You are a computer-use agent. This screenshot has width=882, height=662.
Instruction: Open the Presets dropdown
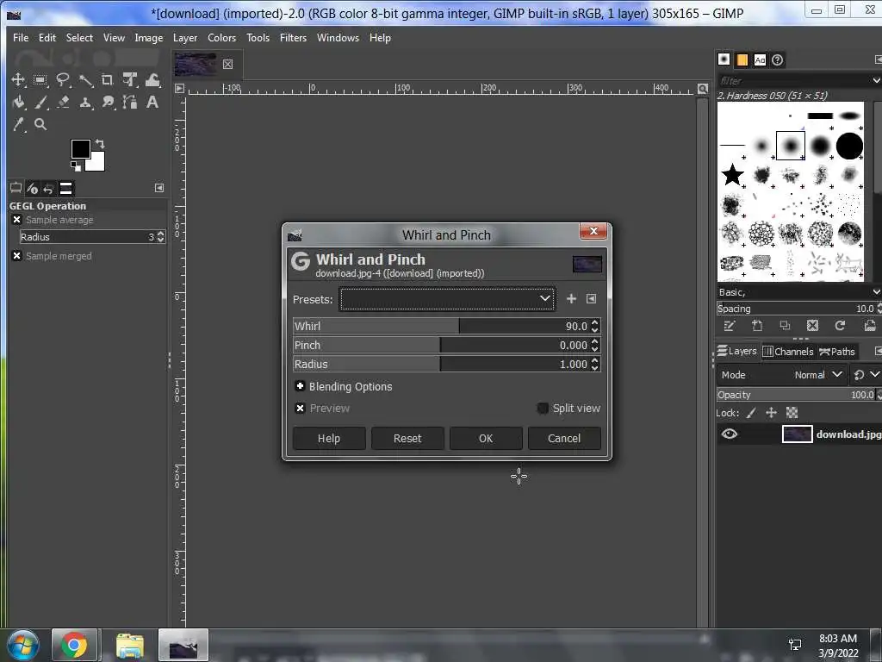point(447,299)
